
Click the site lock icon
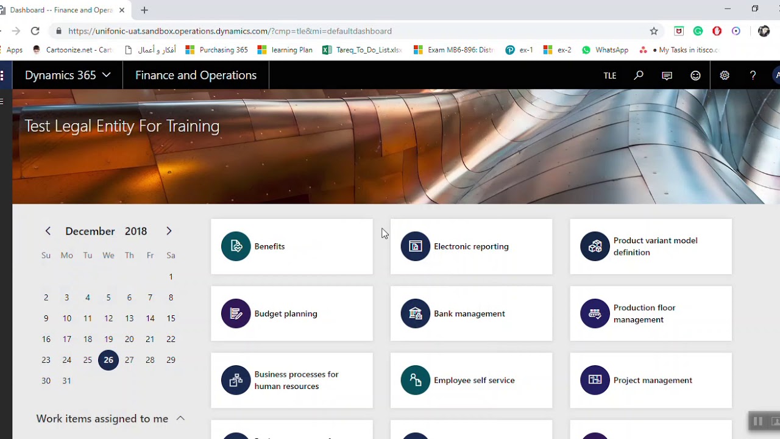pos(58,31)
